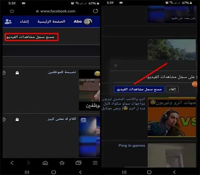Open thumbnail of Ping in games video
200x175 pixels.
(172, 155)
